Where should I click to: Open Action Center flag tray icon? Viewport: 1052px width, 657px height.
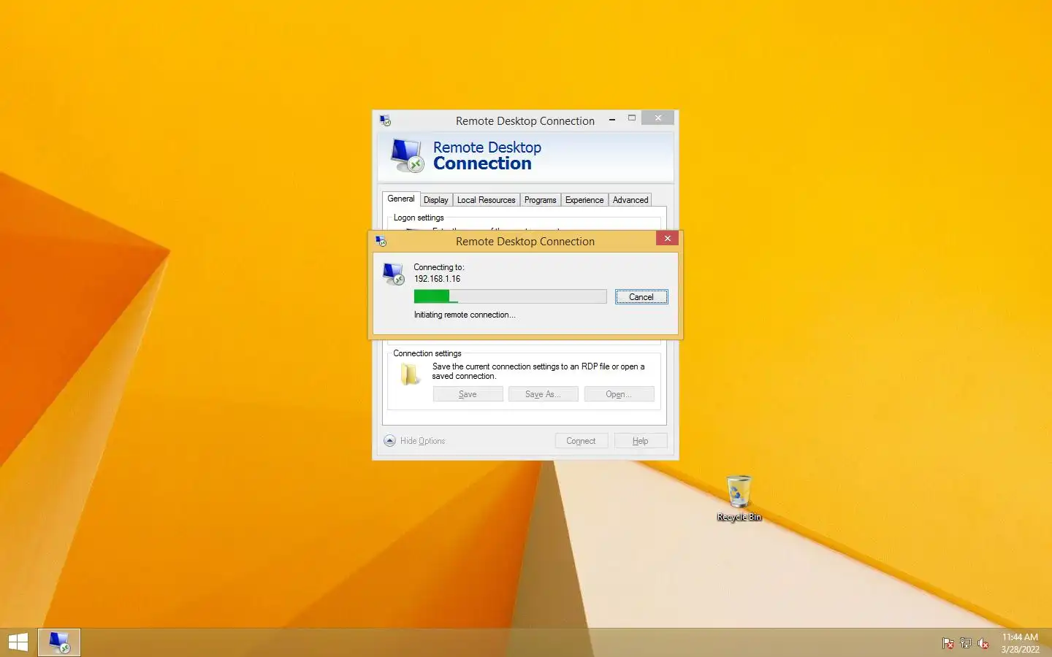948,643
